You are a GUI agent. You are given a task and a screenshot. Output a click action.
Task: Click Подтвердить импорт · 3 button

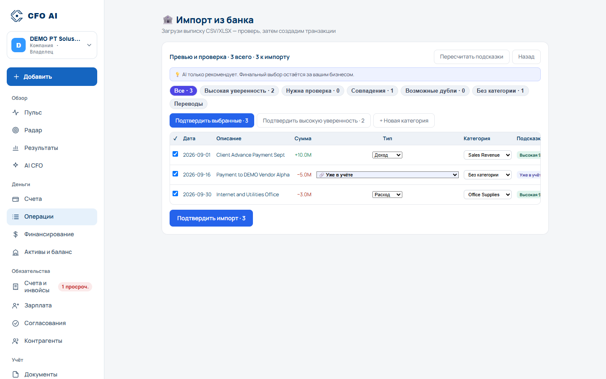pos(211,218)
